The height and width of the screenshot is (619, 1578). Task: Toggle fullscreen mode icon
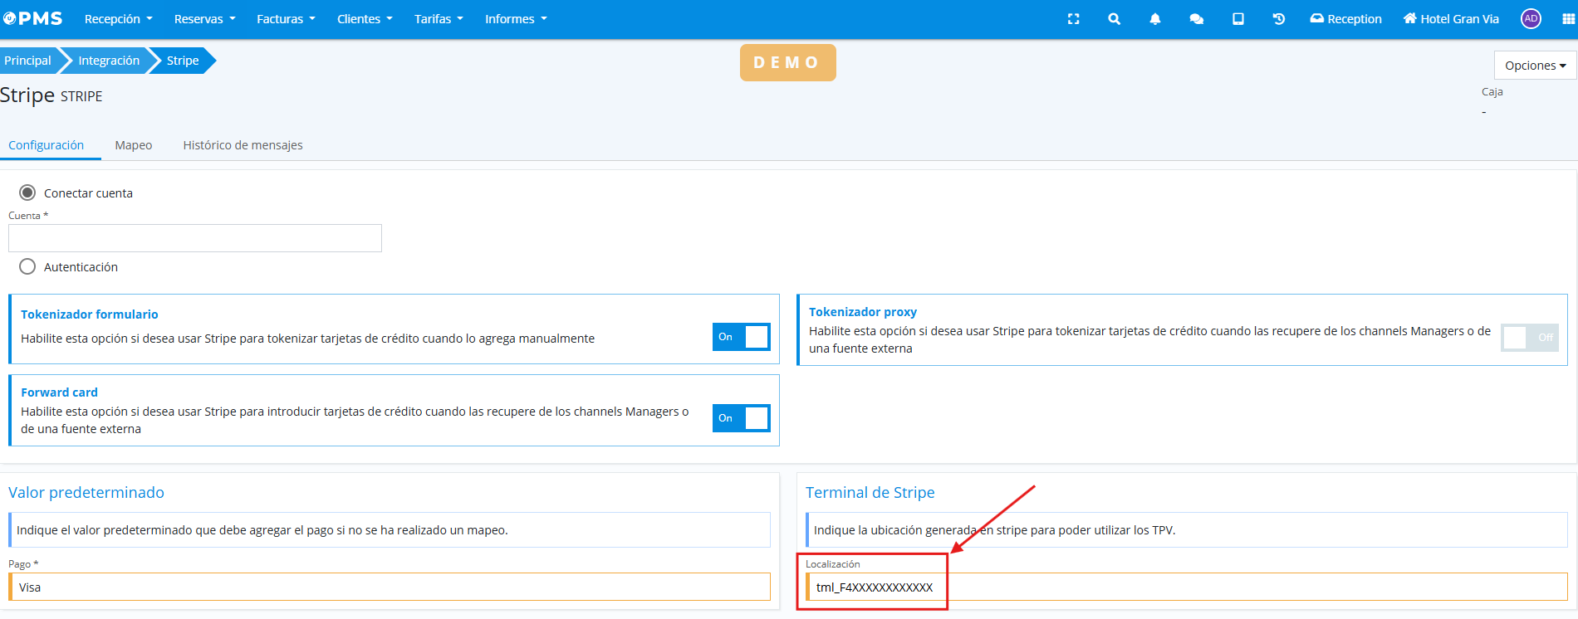1073,19
